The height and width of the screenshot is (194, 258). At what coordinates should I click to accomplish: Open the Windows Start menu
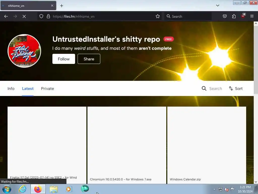7,189
